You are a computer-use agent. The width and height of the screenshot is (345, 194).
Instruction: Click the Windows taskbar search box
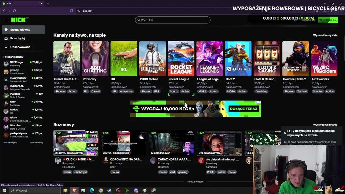coord(35,190)
